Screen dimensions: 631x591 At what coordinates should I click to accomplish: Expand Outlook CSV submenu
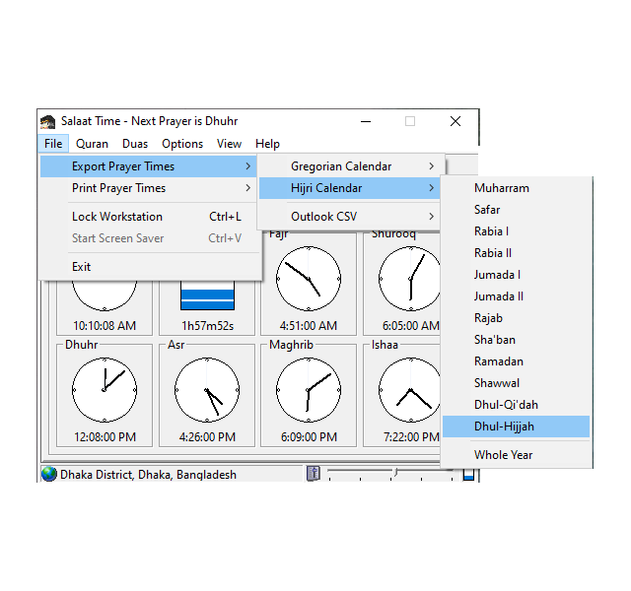pos(349,217)
